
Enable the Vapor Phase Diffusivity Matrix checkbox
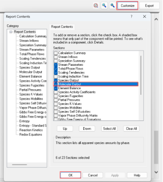pos(56,115)
